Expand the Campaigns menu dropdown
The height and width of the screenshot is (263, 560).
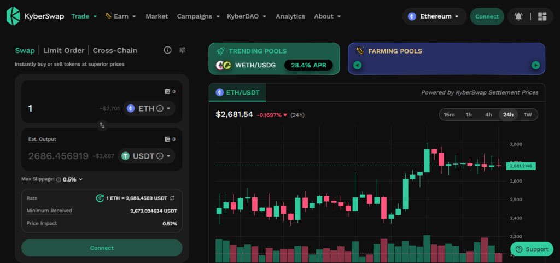tap(198, 16)
